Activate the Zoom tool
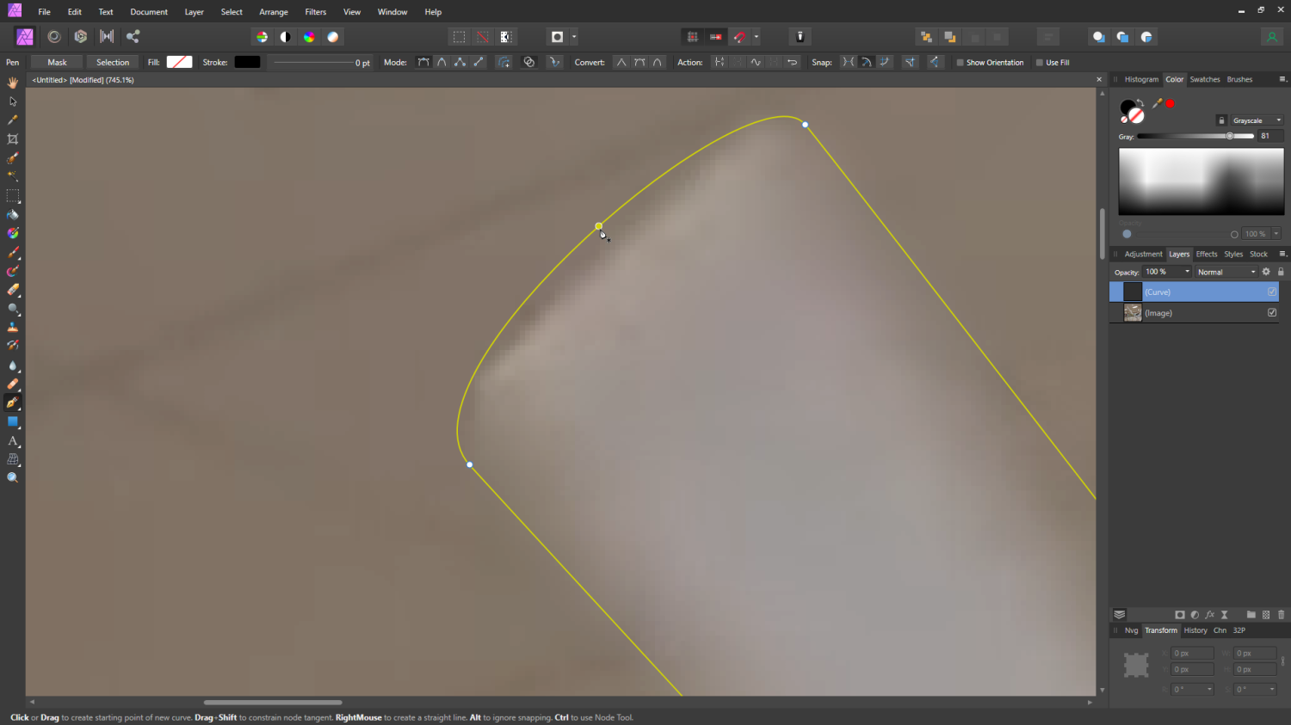Viewport: 1291px width, 725px height. click(x=12, y=478)
